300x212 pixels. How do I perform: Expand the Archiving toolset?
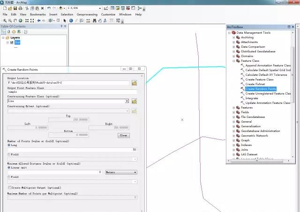(233, 37)
